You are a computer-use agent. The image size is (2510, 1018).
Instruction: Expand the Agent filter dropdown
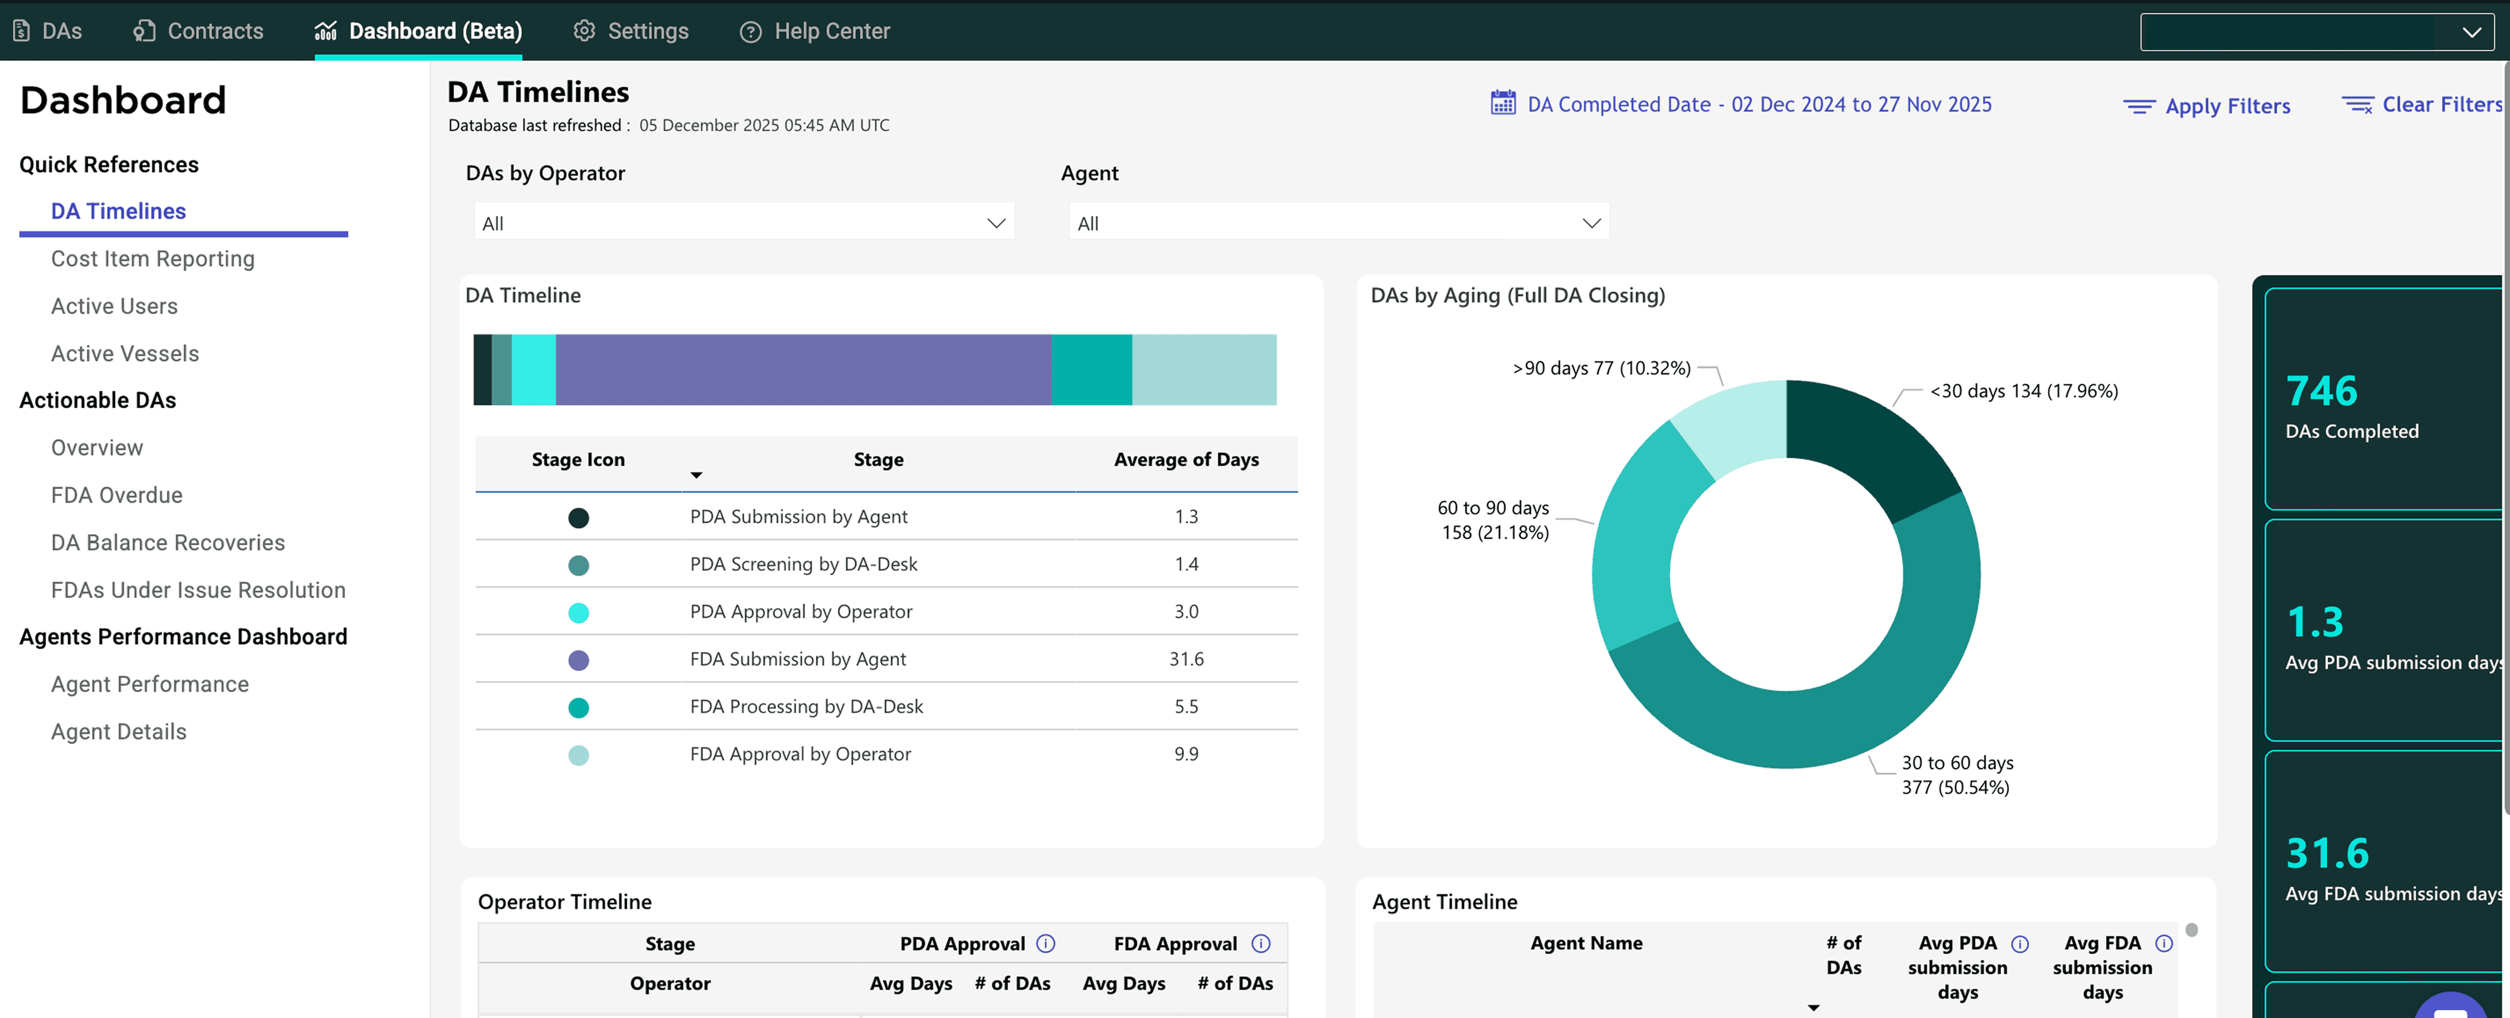pos(1338,223)
